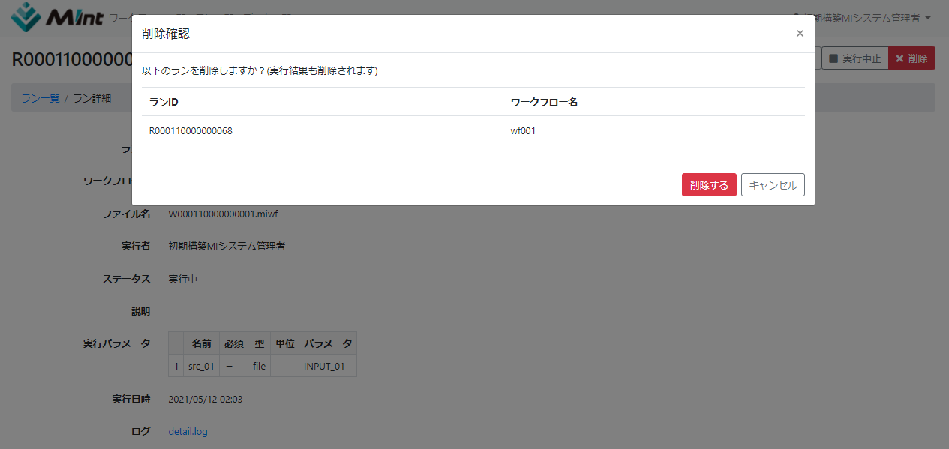Image resolution: width=949 pixels, height=449 pixels.
Task: Confirm deletion with 削除する button
Action: point(708,185)
